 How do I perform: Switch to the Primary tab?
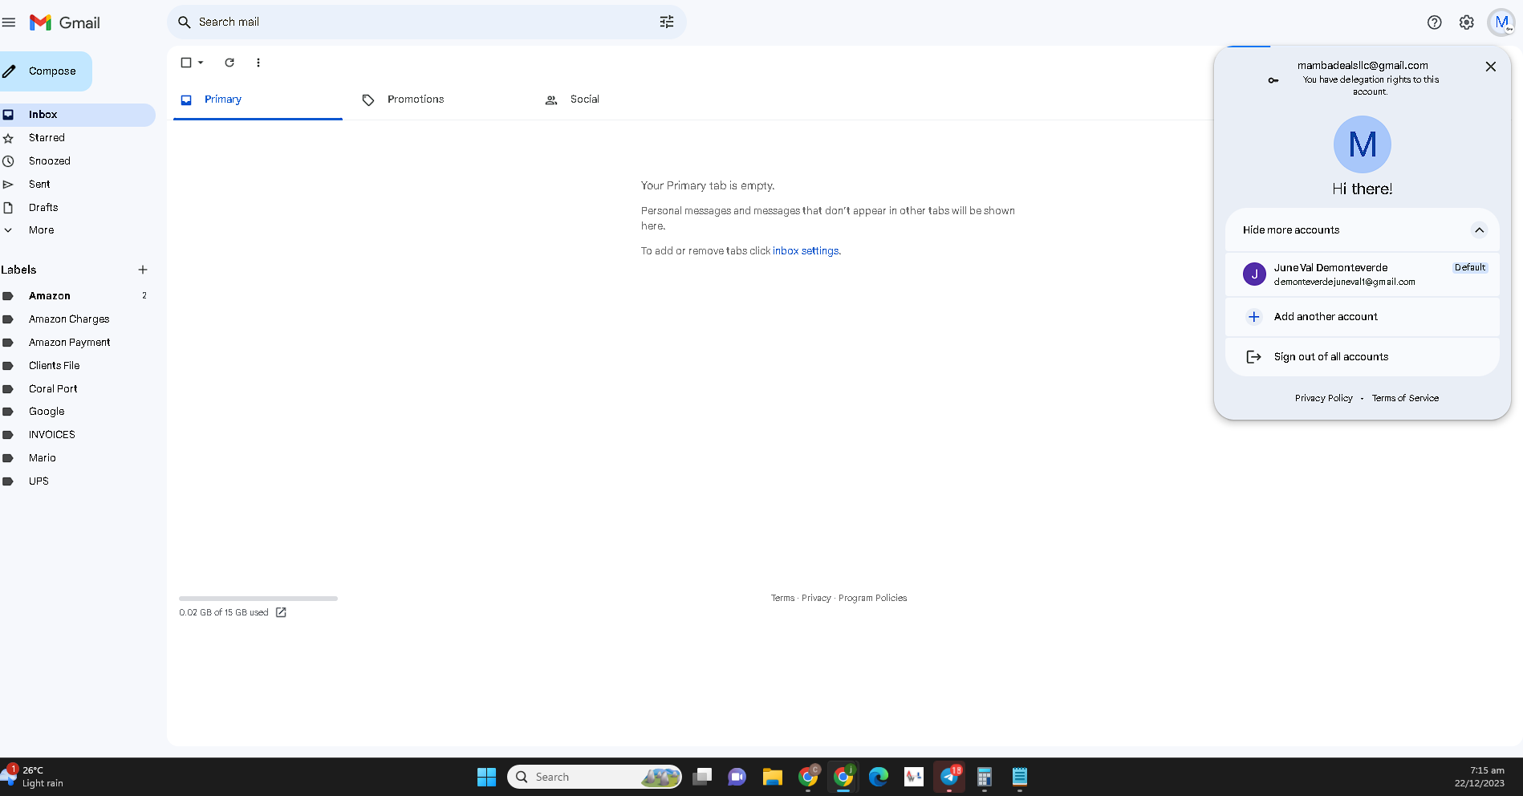click(258, 99)
